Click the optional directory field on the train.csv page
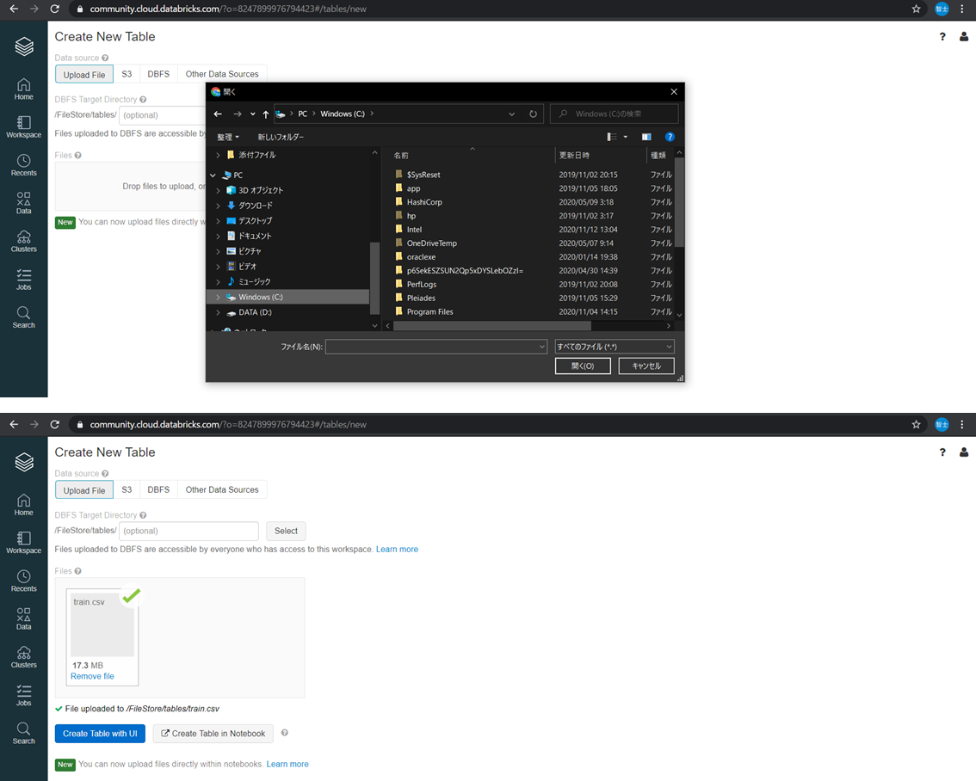This screenshot has width=976, height=781. click(188, 531)
